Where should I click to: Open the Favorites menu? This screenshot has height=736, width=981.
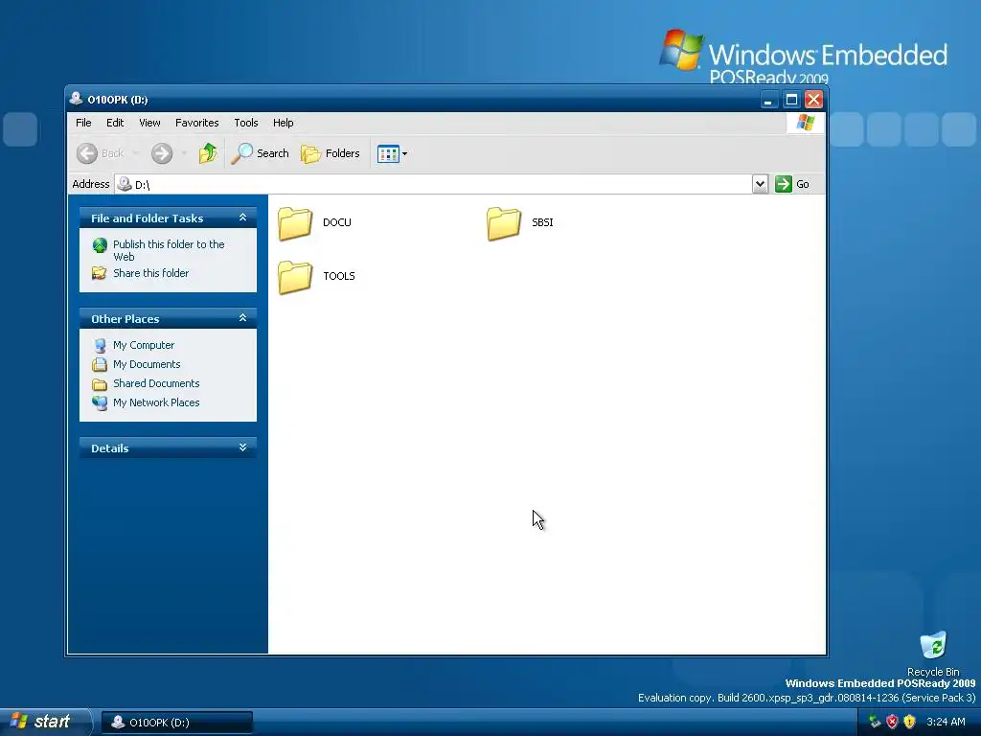(197, 123)
